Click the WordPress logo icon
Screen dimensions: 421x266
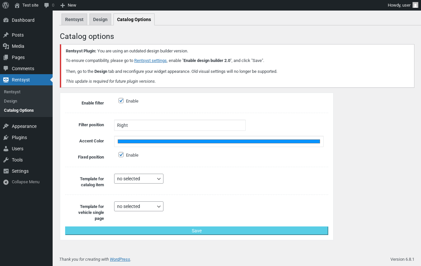point(6,5)
